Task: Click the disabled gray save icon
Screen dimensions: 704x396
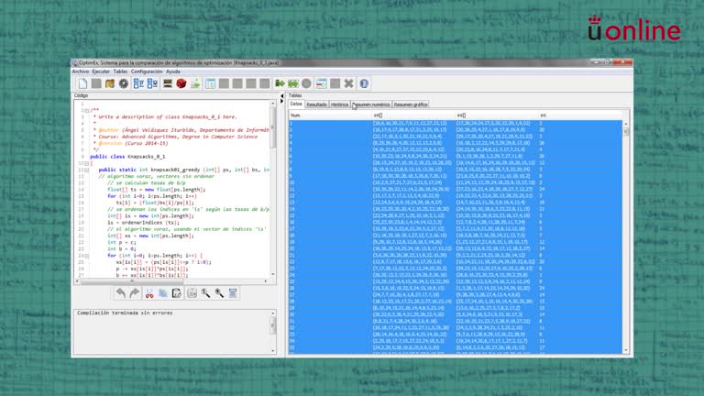Action: (x=96, y=83)
